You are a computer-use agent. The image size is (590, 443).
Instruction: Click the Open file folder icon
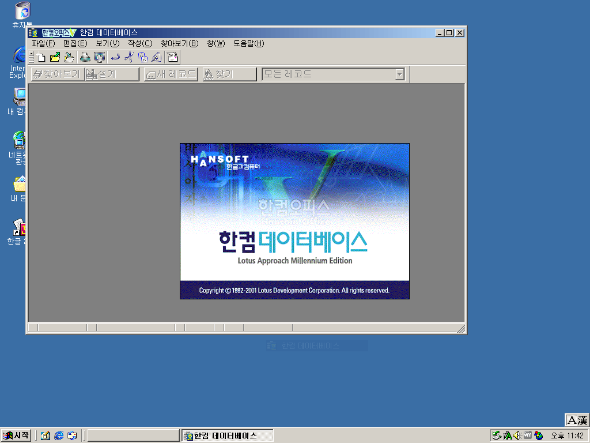pos(55,57)
